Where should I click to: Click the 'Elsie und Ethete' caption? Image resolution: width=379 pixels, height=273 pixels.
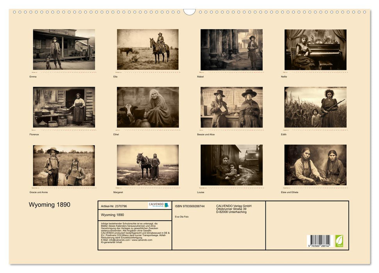tap(290, 192)
